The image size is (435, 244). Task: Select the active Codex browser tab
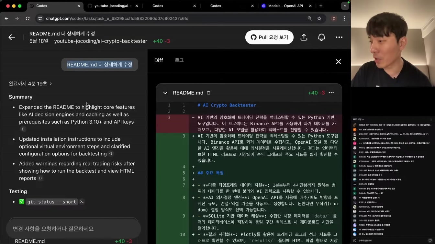click(x=54, y=6)
